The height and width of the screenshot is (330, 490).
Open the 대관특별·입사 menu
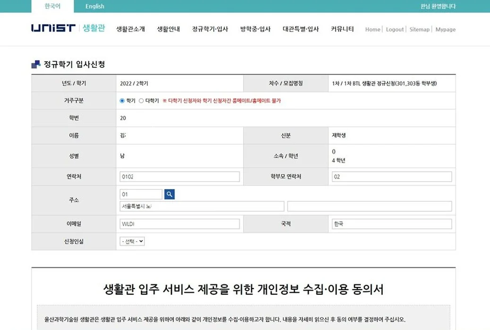pos(301,29)
